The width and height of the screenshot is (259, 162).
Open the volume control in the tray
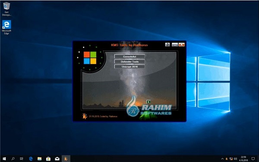point(236,159)
